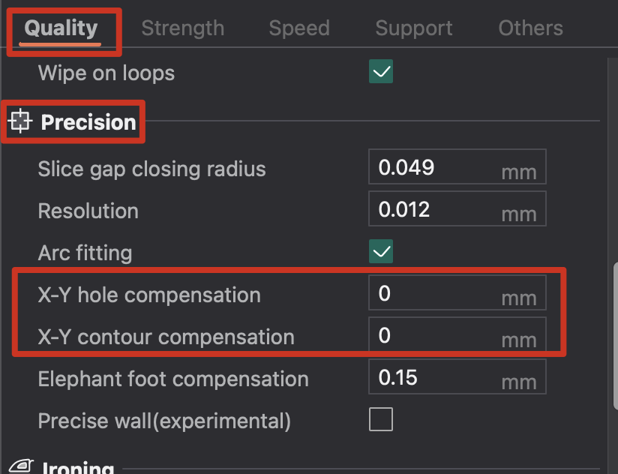Enable Precise wall (experimental) checkbox

coord(381,419)
